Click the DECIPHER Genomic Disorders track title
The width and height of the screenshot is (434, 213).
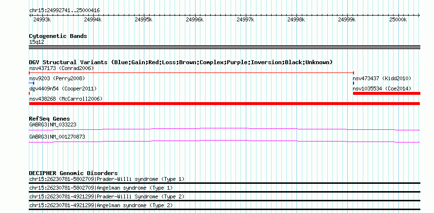pos(73,173)
